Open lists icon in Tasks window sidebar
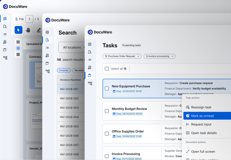231x160 pixels. [x=90, y=60]
